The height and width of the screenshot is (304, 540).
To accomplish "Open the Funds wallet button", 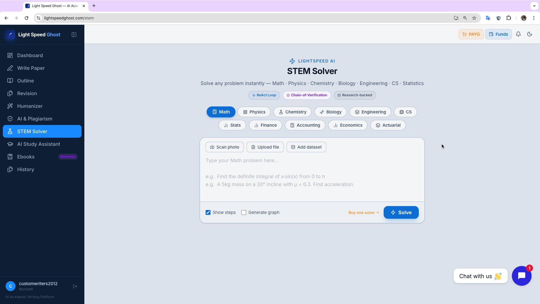I will (x=498, y=34).
